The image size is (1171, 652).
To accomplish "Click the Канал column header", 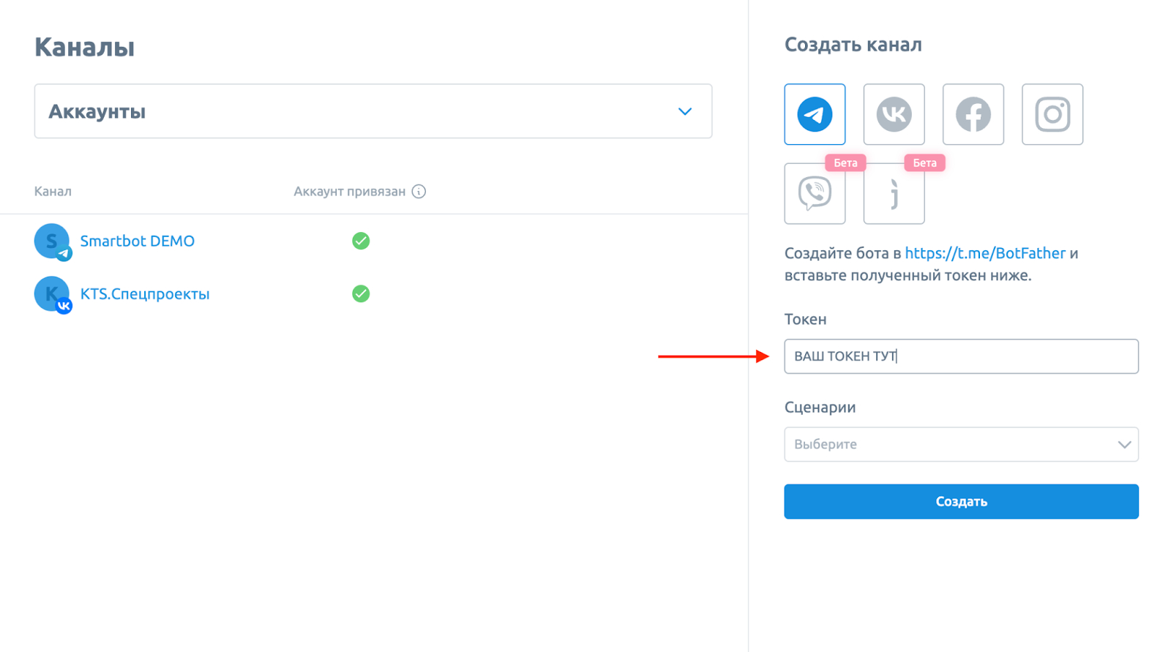I will (53, 192).
